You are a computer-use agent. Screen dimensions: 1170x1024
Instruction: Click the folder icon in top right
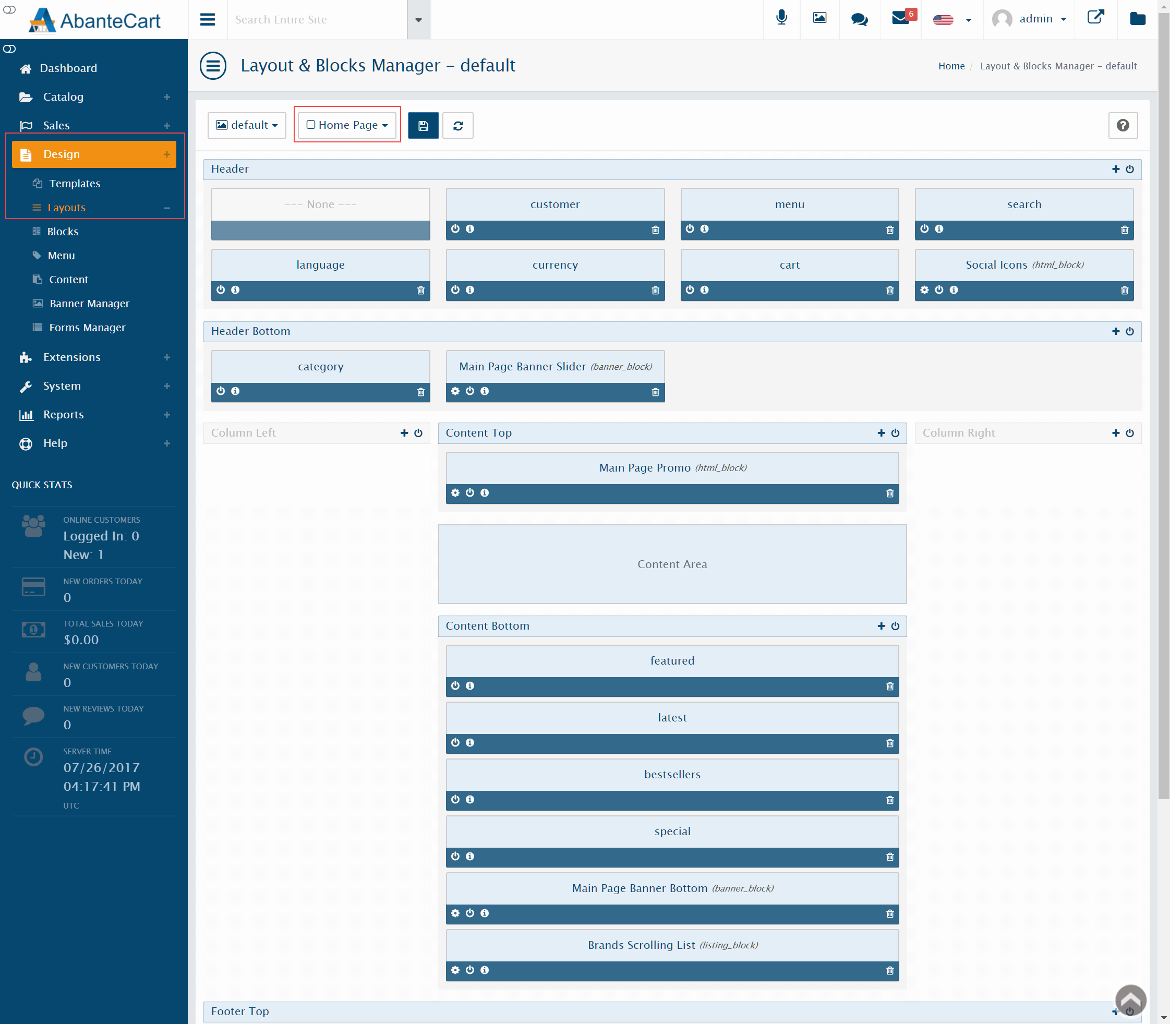(1138, 19)
